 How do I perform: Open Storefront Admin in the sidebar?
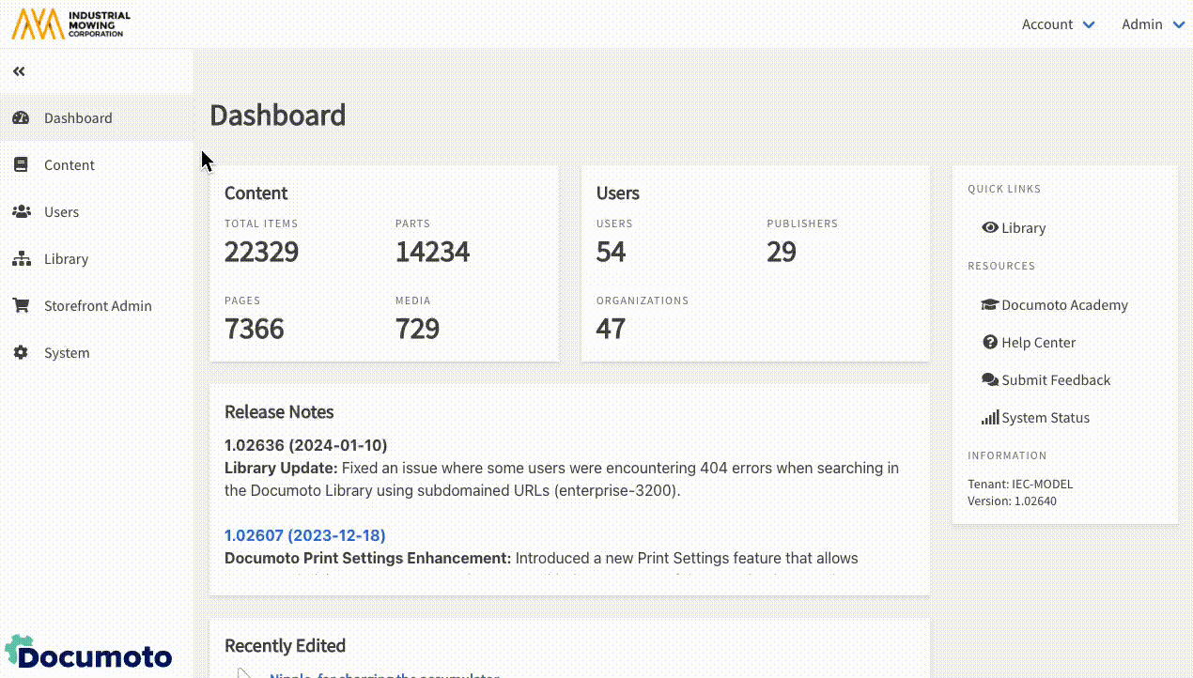[x=98, y=306]
